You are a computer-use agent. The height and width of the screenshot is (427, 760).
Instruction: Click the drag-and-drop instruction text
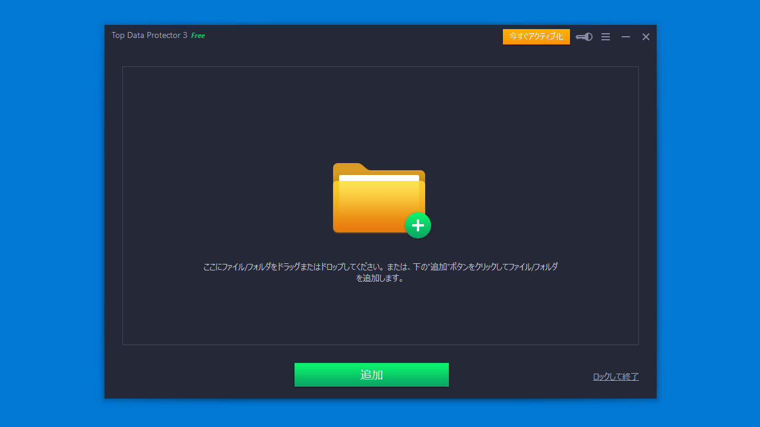(x=381, y=272)
